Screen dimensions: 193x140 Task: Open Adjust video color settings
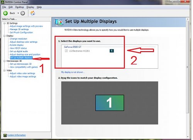pyautogui.click(x=22, y=73)
